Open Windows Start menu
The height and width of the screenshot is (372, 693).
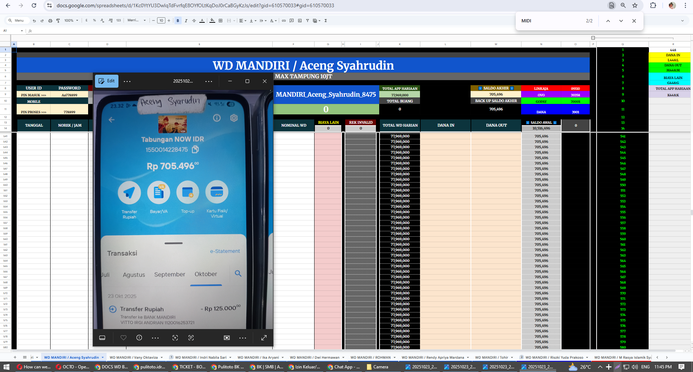(x=6, y=367)
